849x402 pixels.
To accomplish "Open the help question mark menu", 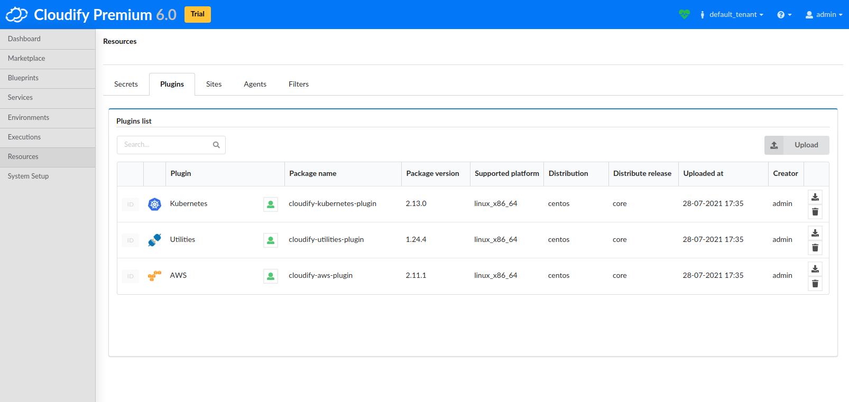I will coord(784,15).
